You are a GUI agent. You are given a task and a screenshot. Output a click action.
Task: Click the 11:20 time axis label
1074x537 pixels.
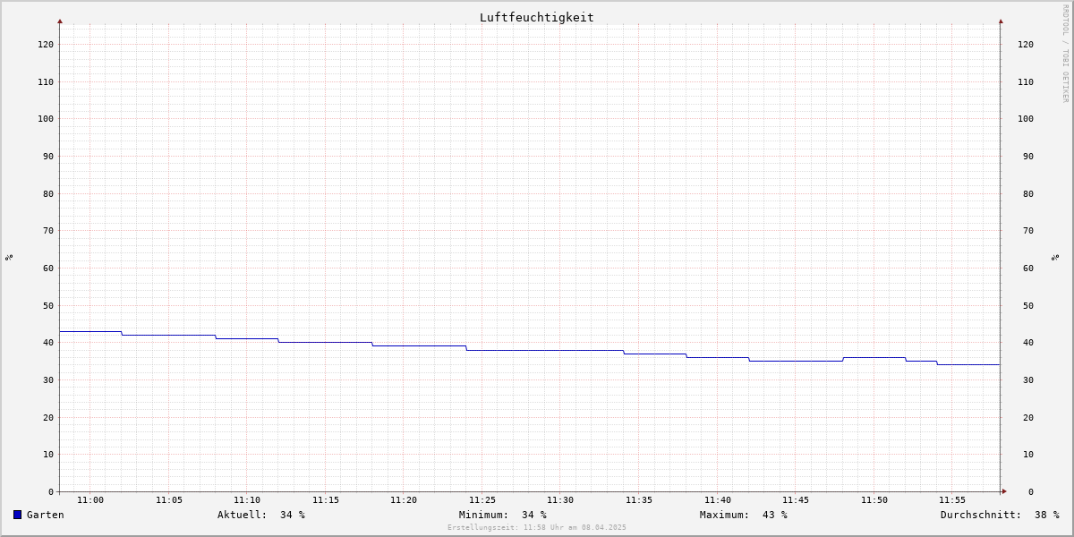404,500
